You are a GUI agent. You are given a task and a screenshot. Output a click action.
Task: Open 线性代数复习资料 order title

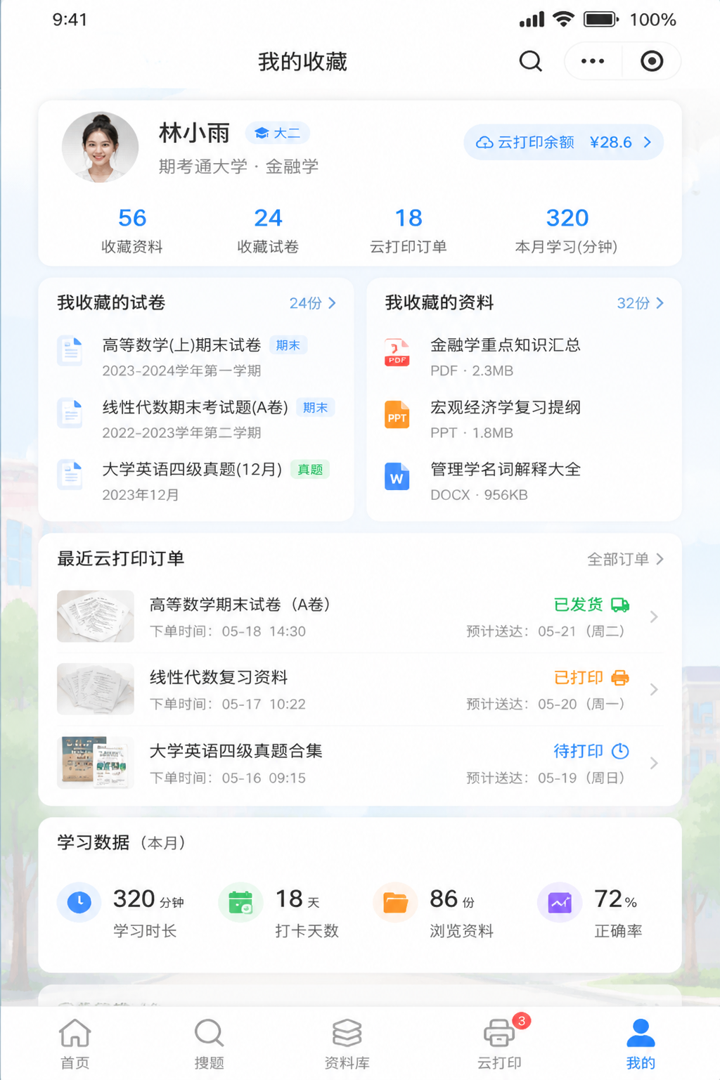tap(219, 677)
